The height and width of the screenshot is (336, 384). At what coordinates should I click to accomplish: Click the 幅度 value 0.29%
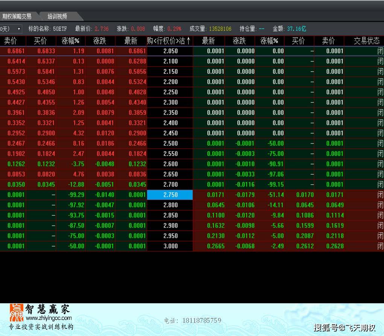[x=174, y=29]
